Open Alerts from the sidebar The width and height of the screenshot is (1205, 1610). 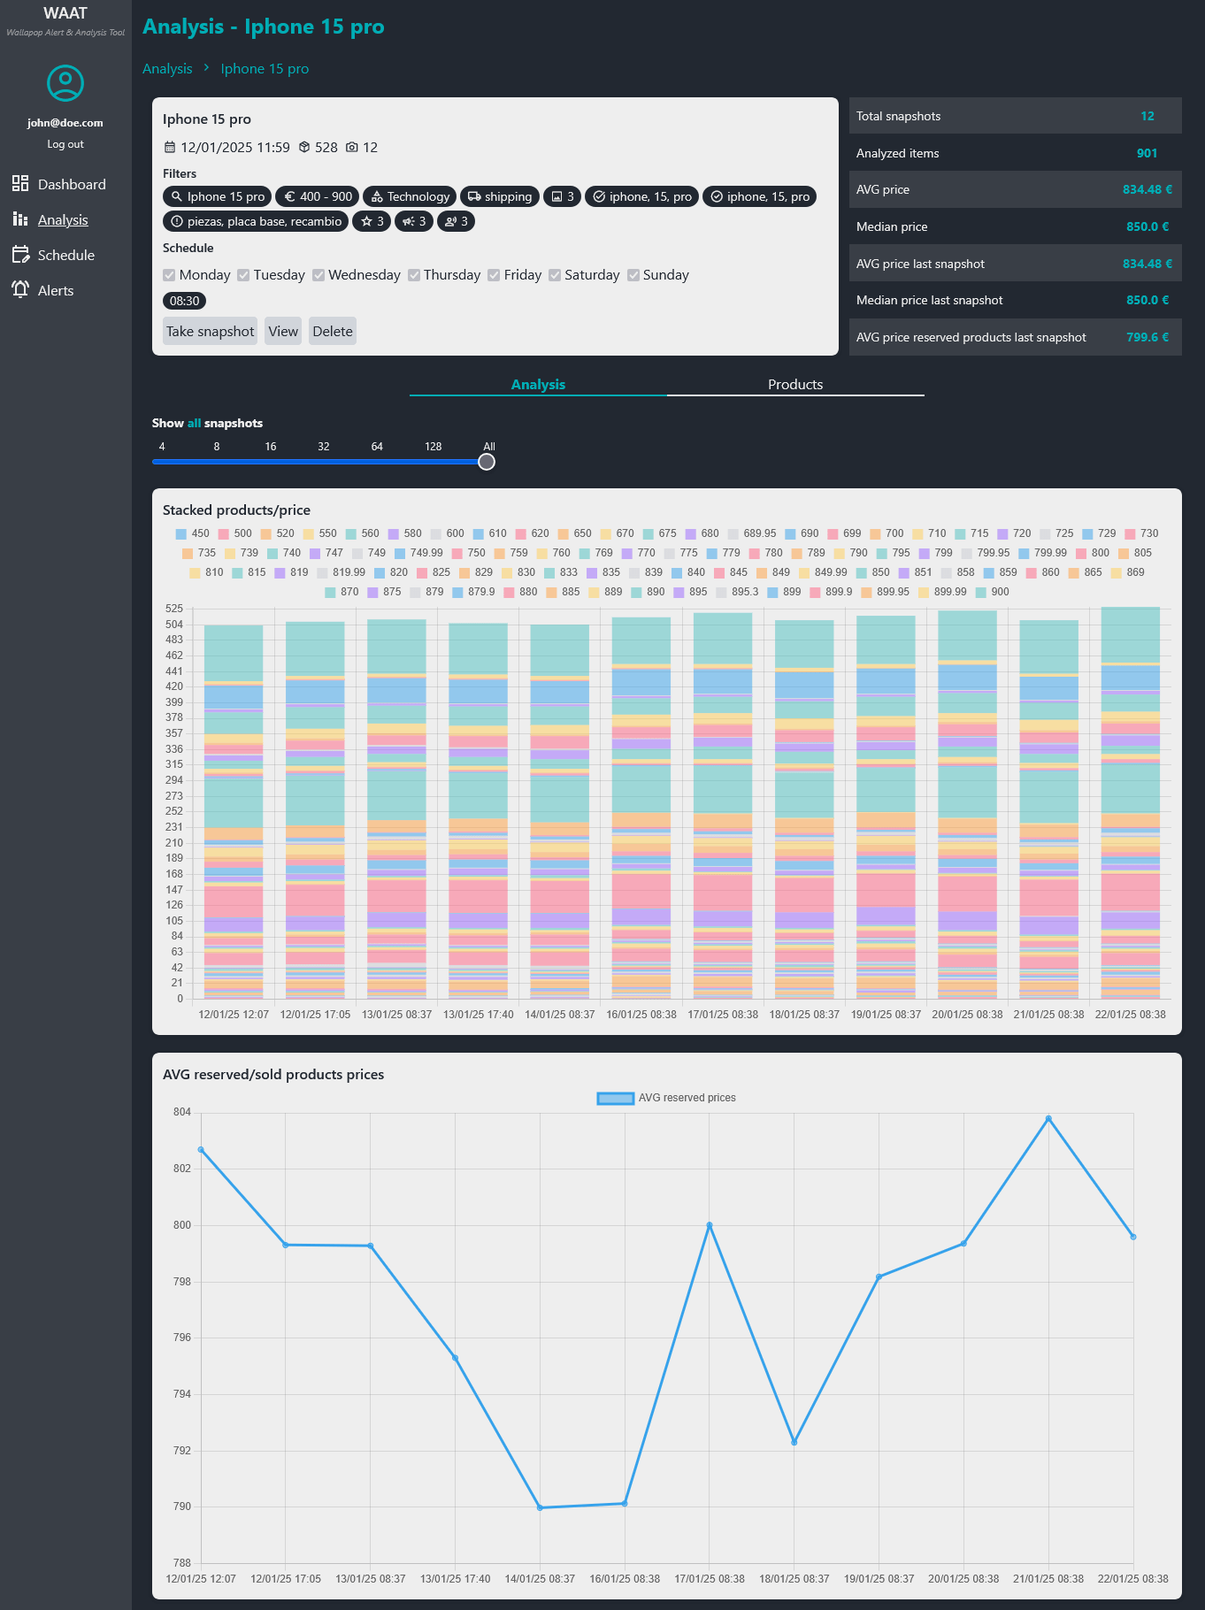click(56, 290)
